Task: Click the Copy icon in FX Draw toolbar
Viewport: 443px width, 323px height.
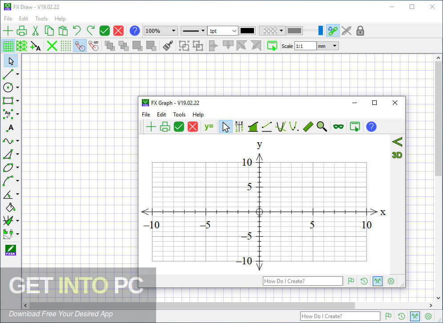Action: point(49,31)
